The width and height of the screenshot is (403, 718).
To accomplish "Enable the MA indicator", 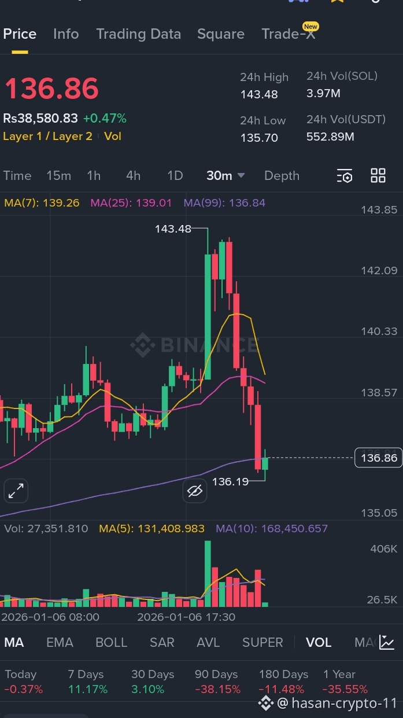I will [x=14, y=642].
